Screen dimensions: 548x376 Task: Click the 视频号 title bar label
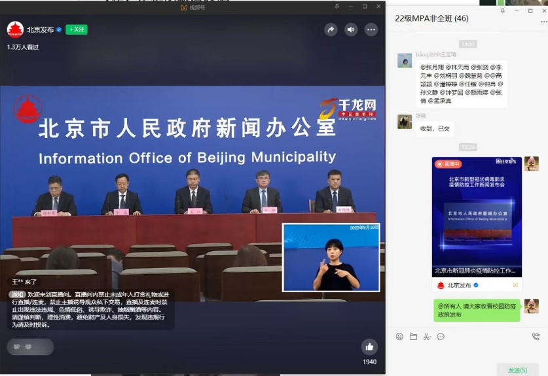(x=193, y=7)
